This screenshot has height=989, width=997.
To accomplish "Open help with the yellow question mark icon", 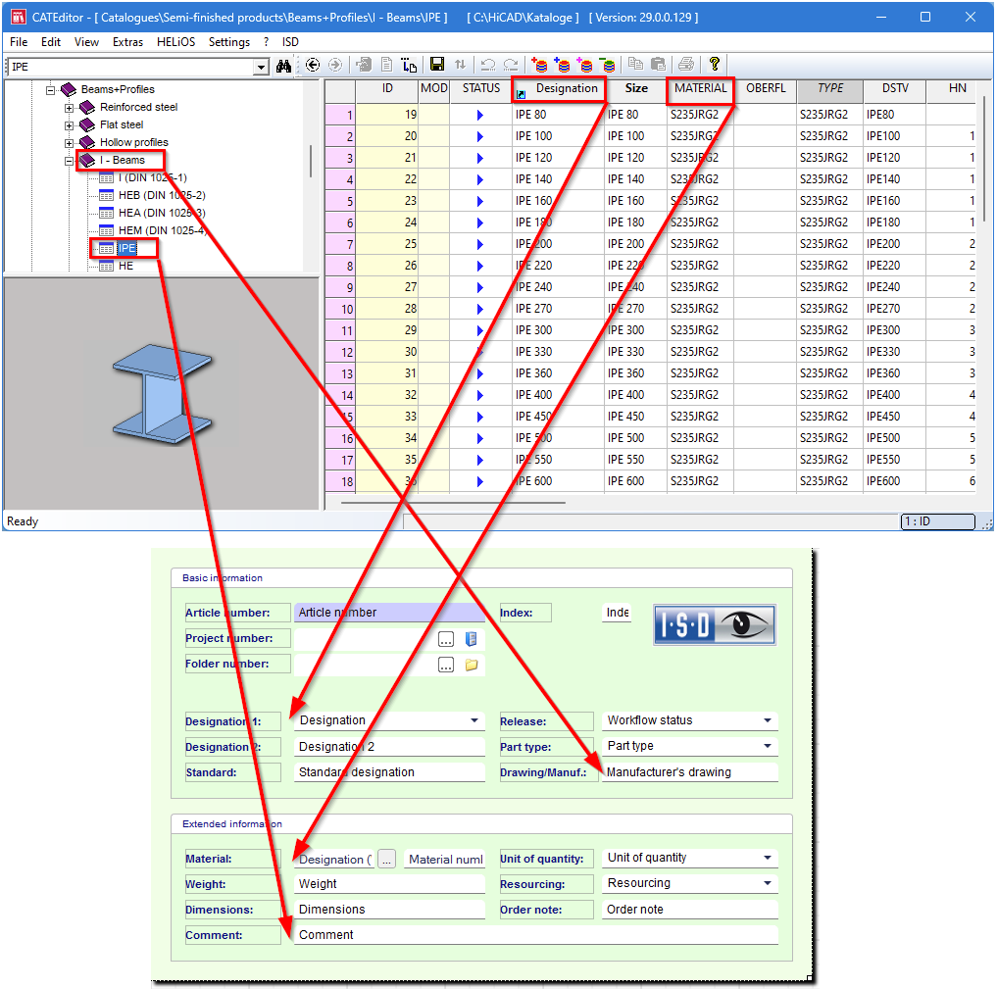I will pyautogui.click(x=715, y=64).
